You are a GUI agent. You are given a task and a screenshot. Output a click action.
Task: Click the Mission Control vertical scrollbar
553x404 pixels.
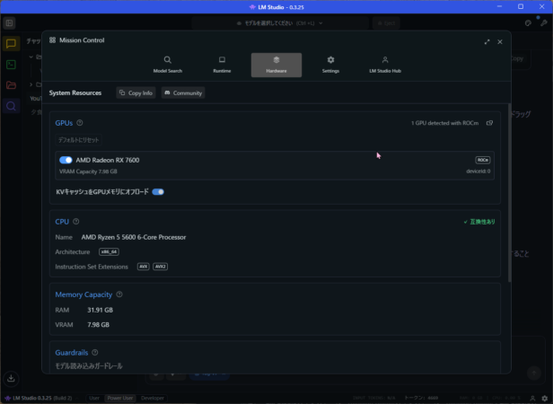pos(509,193)
